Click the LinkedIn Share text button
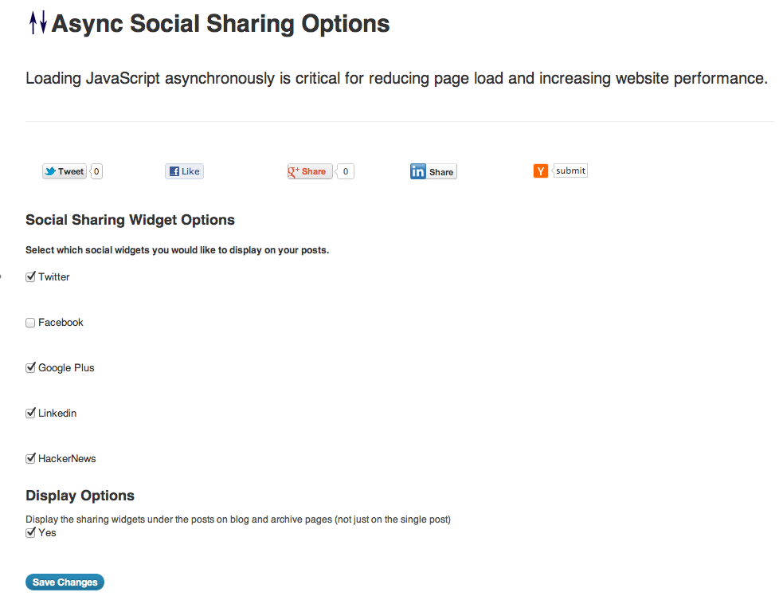 pyautogui.click(x=441, y=172)
